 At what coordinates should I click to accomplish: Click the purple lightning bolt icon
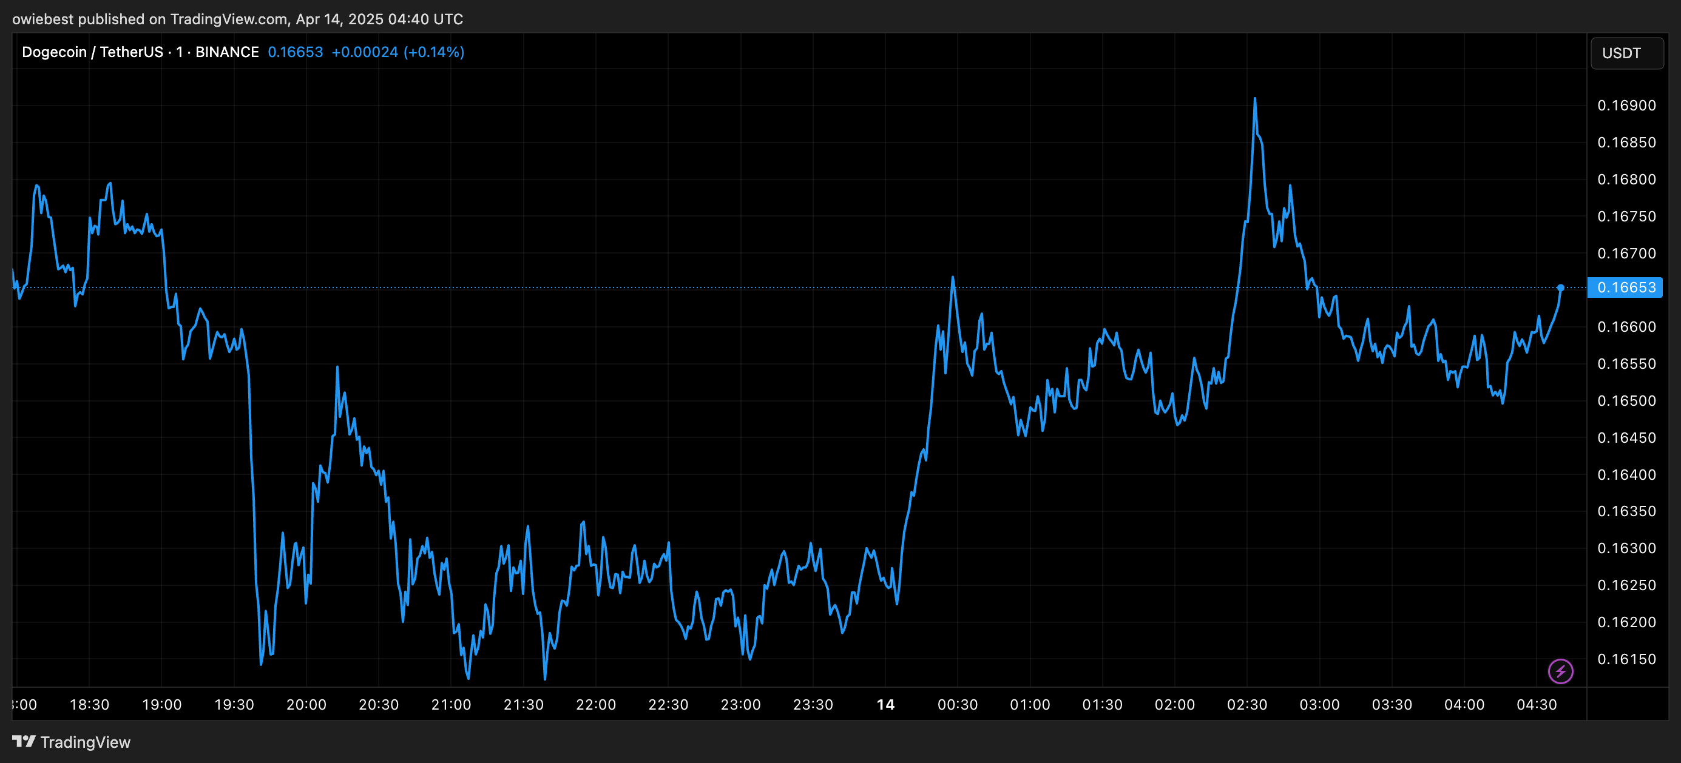[x=1560, y=670]
